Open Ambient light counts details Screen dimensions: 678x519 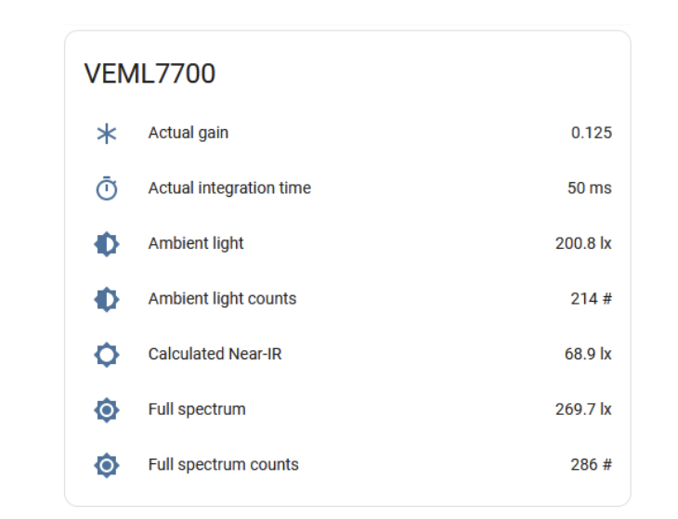point(222,299)
